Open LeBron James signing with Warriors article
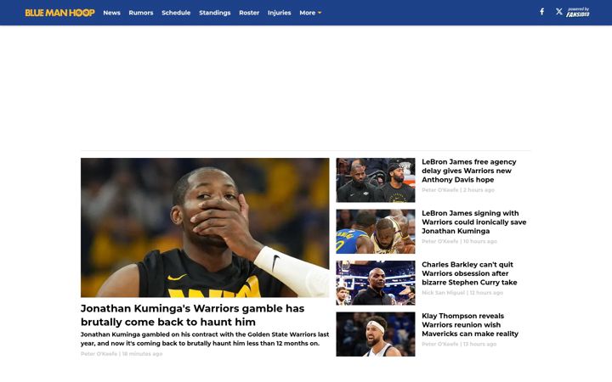Screen dimensions: 612x382 tap(473, 222)
